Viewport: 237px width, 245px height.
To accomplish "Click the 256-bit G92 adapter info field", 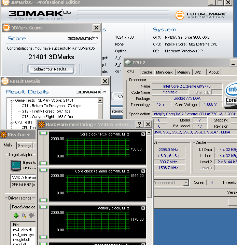I will click(23, 185).
